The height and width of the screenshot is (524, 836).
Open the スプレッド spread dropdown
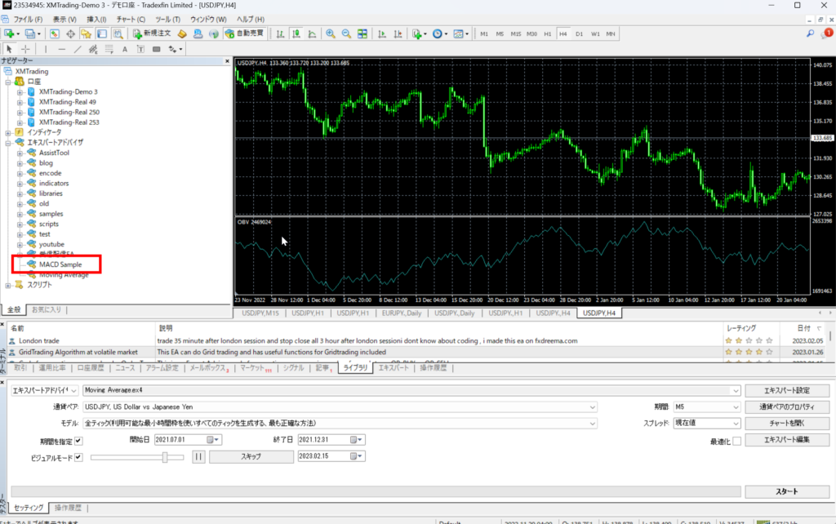(736, 424)
